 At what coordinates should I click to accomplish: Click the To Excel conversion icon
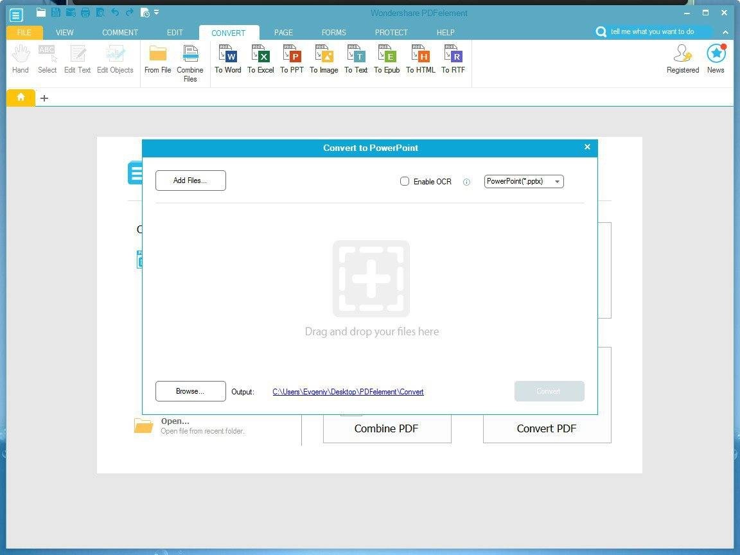point(261,59)
